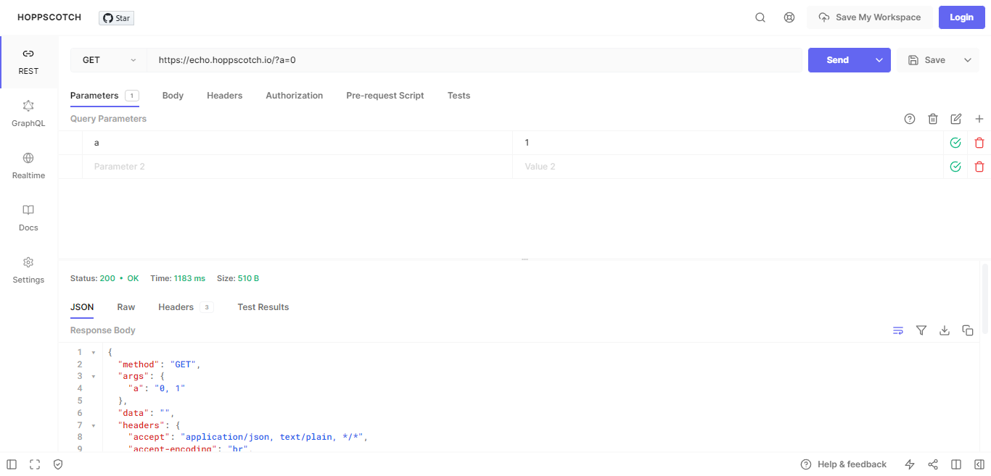This screenshot has width=991, height=476.
Task: Toggle the collections sidebar panel icon
Action: pyautogui.click(x=979, y=464)
